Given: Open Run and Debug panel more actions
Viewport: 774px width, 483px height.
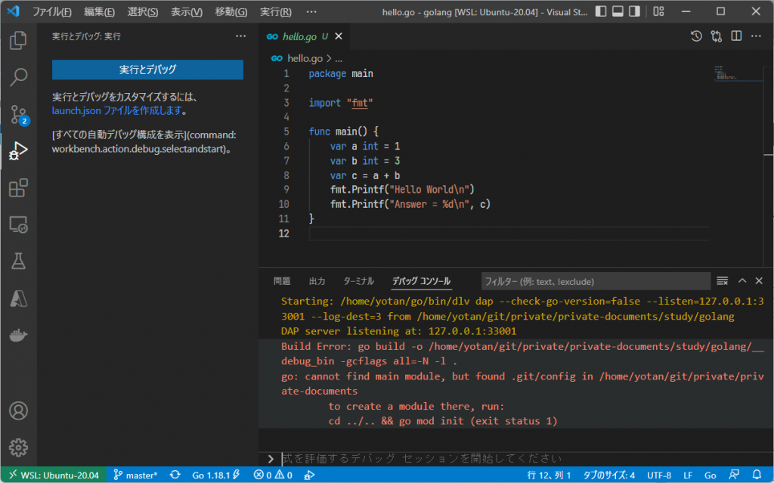Looking at the screenshot, I should (x=240, y=36).
